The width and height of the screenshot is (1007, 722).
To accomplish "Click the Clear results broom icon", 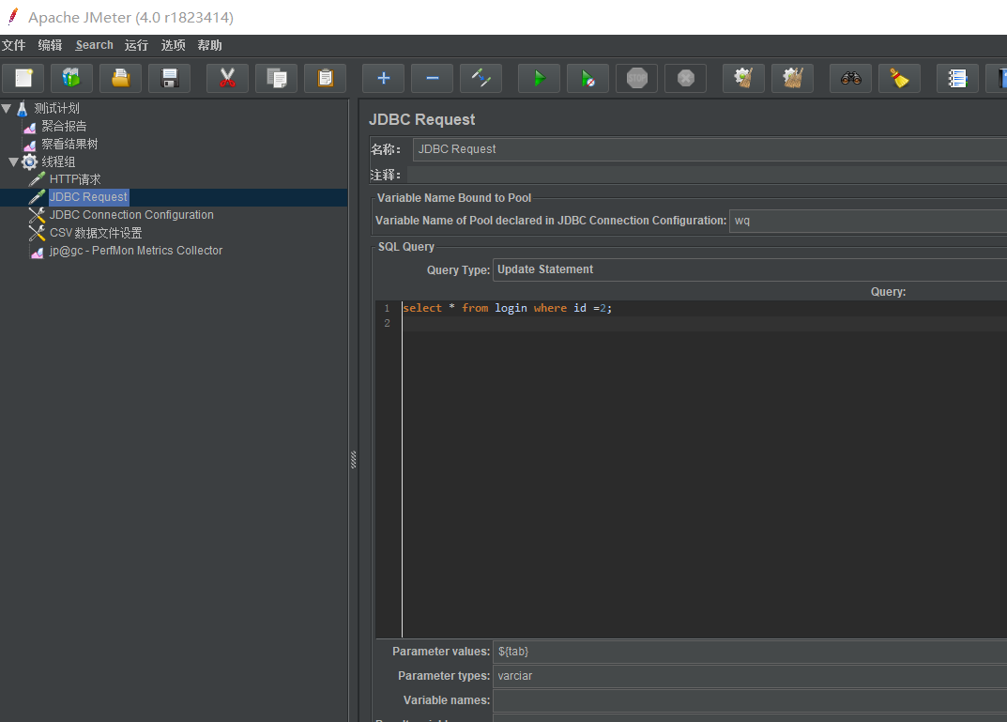I will (743, 78).
